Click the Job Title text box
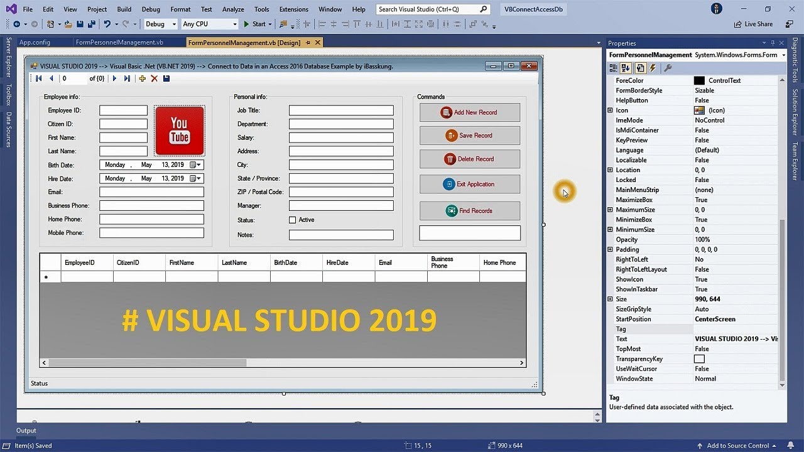This screenshot has height=452, width=804. pos(341,110)
